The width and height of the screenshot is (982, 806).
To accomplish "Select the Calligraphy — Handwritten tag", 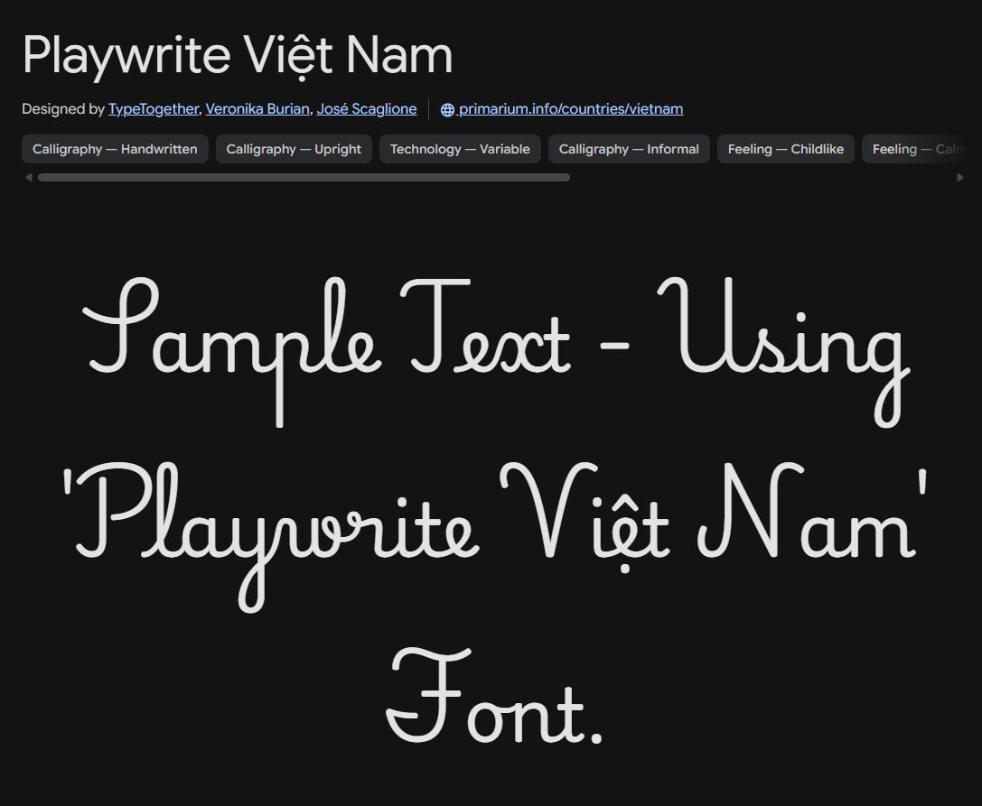I will (116, 149).
